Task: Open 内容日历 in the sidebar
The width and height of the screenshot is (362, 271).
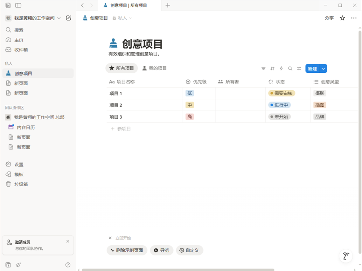Action: pos(26,127)
